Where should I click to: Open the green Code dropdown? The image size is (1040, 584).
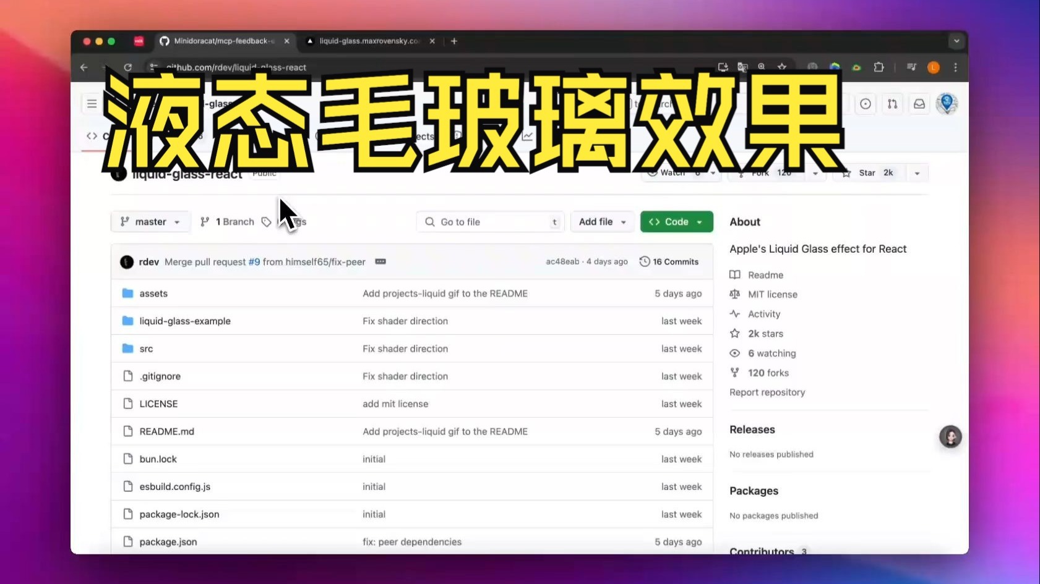[x=677, y=222]
